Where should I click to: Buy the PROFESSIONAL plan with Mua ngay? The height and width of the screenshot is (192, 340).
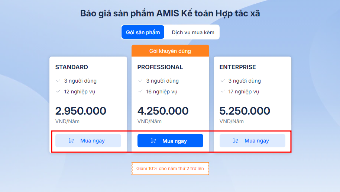pos(170,141)
